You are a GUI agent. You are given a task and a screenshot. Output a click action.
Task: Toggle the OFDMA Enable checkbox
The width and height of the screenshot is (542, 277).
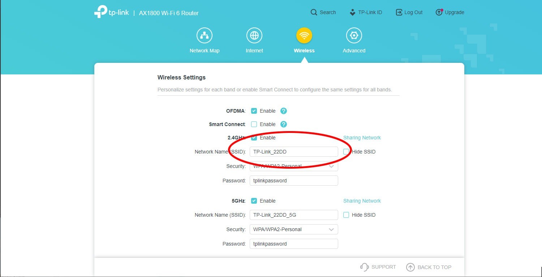coord(254,111)
